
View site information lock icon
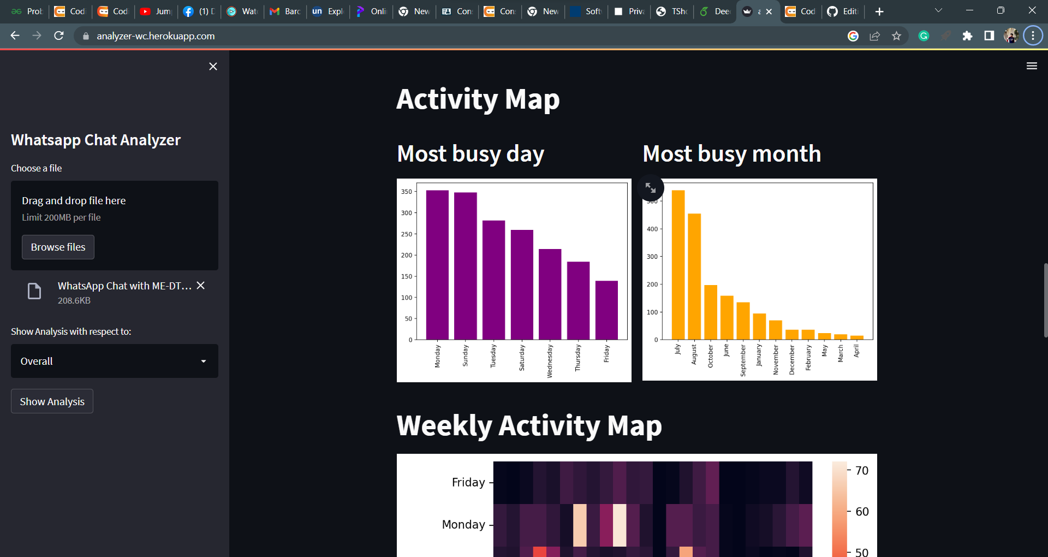click(x=85, y=36)
